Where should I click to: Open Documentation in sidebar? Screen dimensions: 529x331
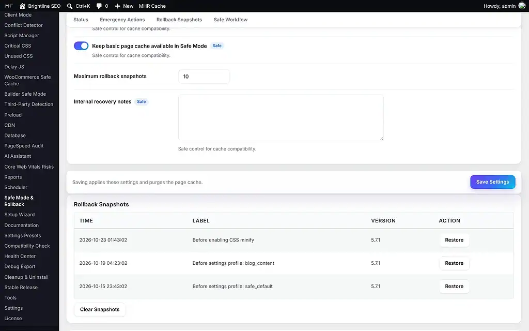[x=21, y=225]
